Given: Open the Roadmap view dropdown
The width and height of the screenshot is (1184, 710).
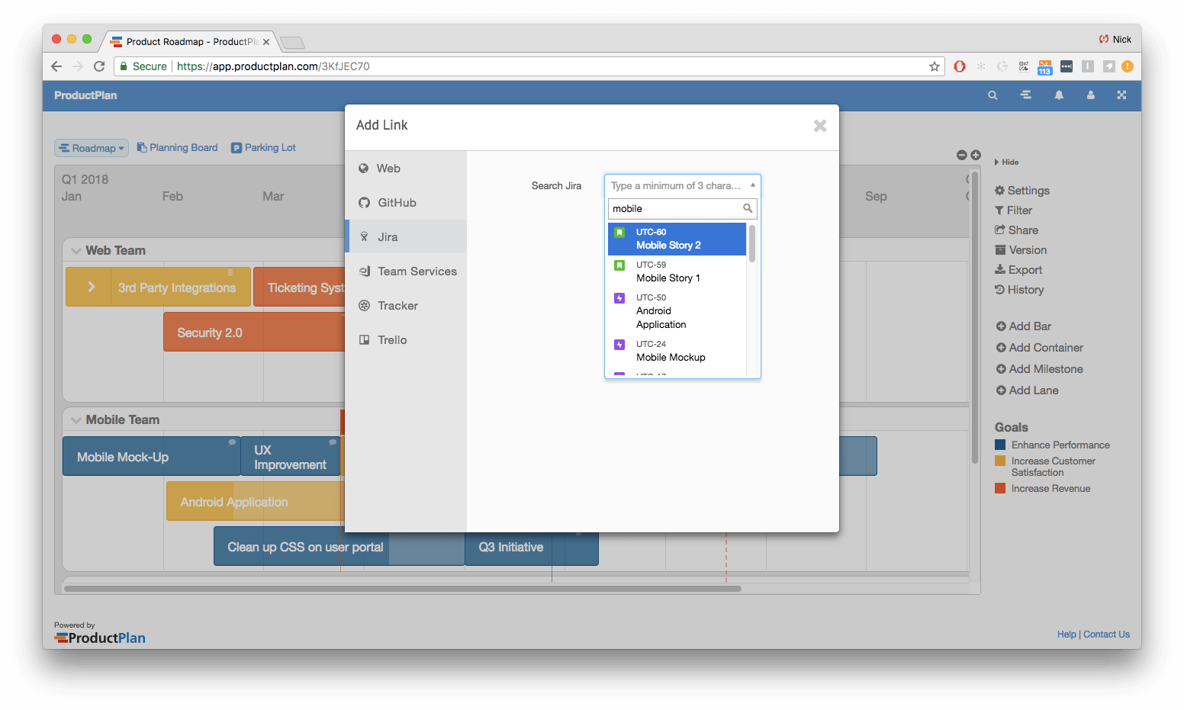Looking at the screenshot, I should [91, 147].
